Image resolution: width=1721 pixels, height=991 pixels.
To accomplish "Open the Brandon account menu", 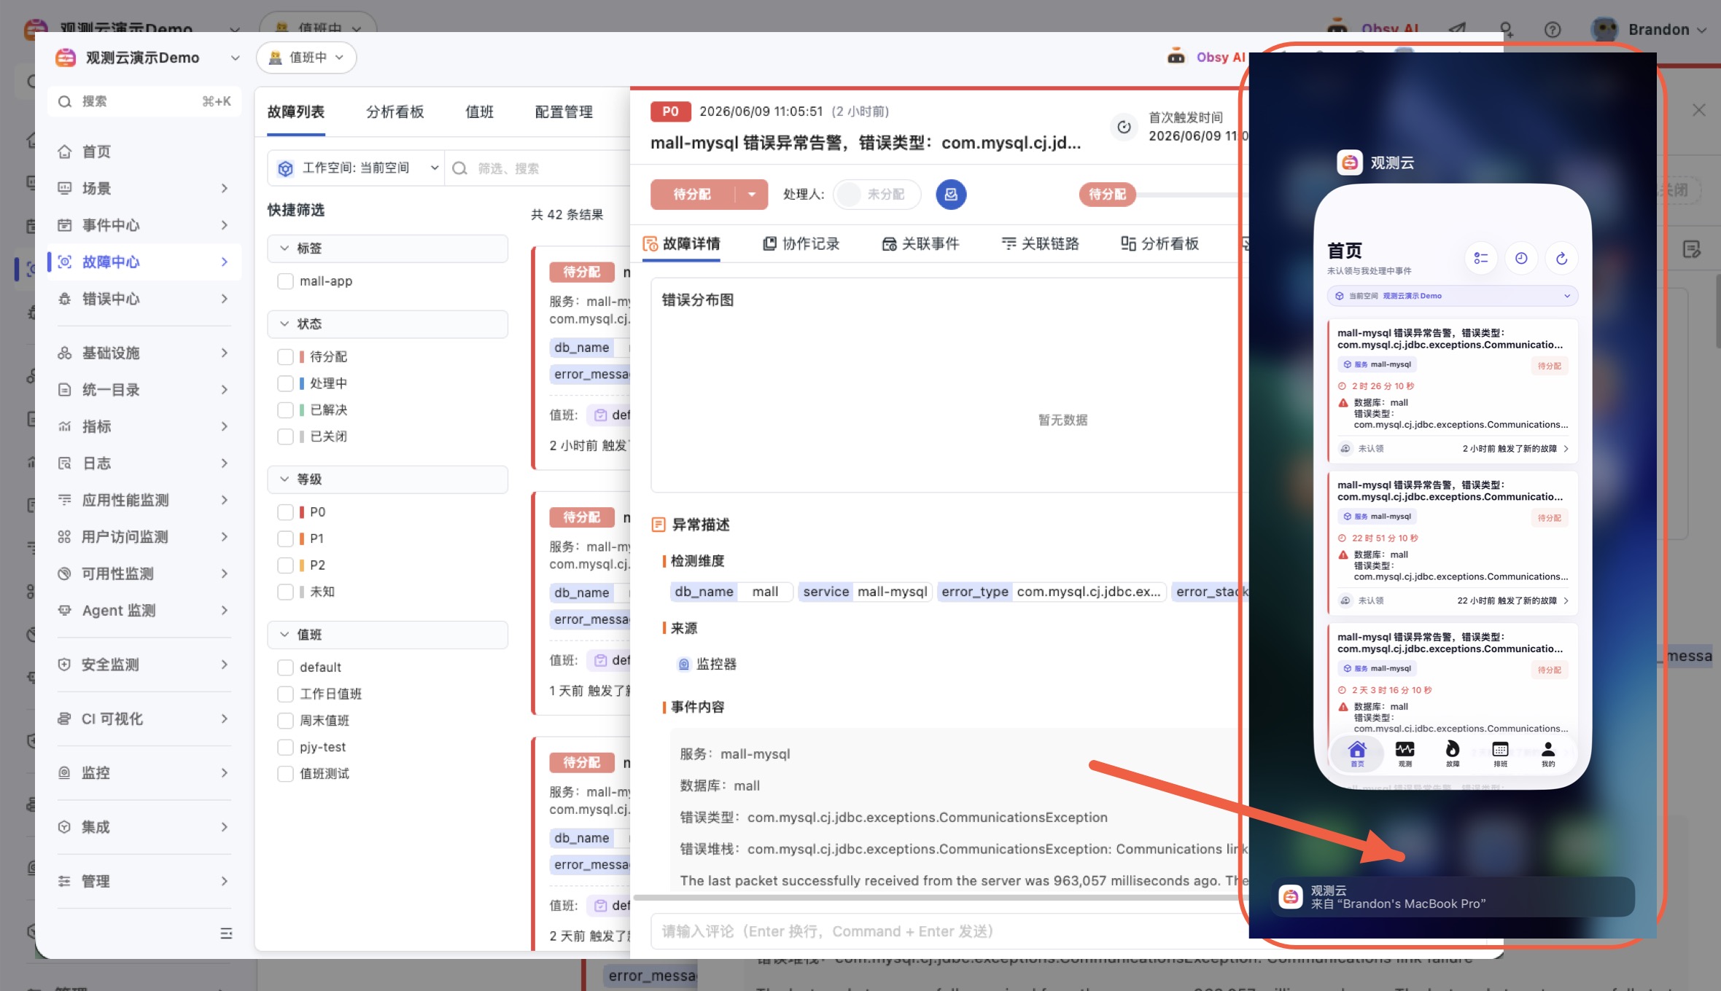I will coord(1648,29).
